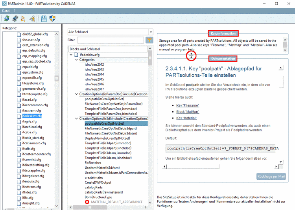Click the documentation scroll-up arrow
Viewport: 295px width, 210px height.
pos(281,68)
